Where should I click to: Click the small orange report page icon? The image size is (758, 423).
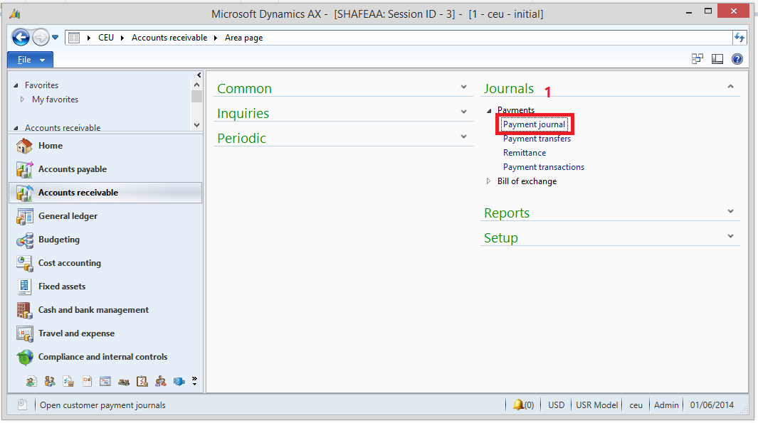(x=87, y=382)
